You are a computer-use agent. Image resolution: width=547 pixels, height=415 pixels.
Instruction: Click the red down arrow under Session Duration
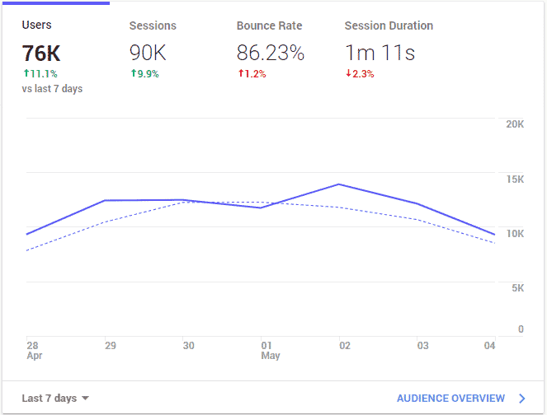[348, 74]
